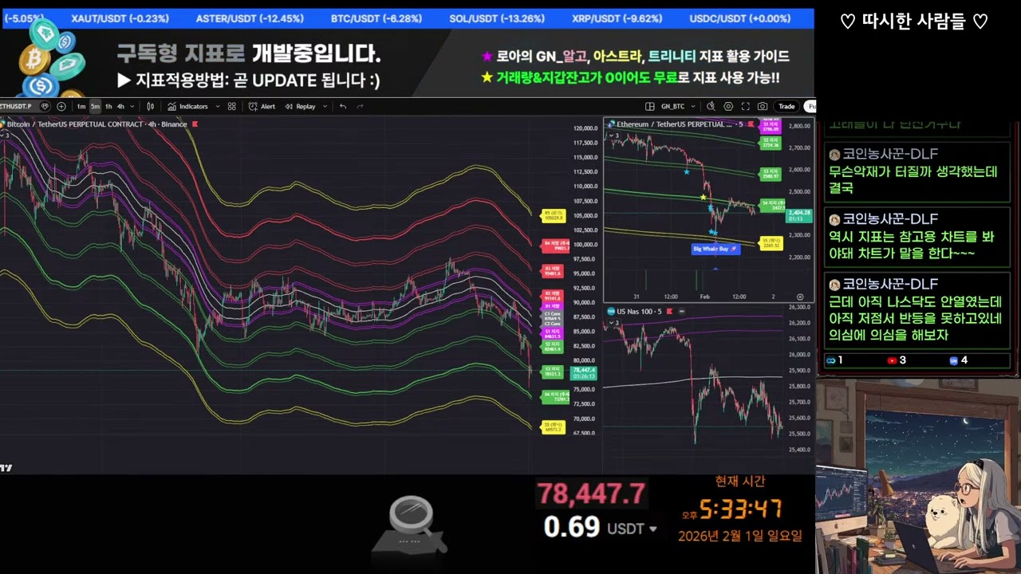
Task: Select the 1h timeframe
Action: [108, 106]
